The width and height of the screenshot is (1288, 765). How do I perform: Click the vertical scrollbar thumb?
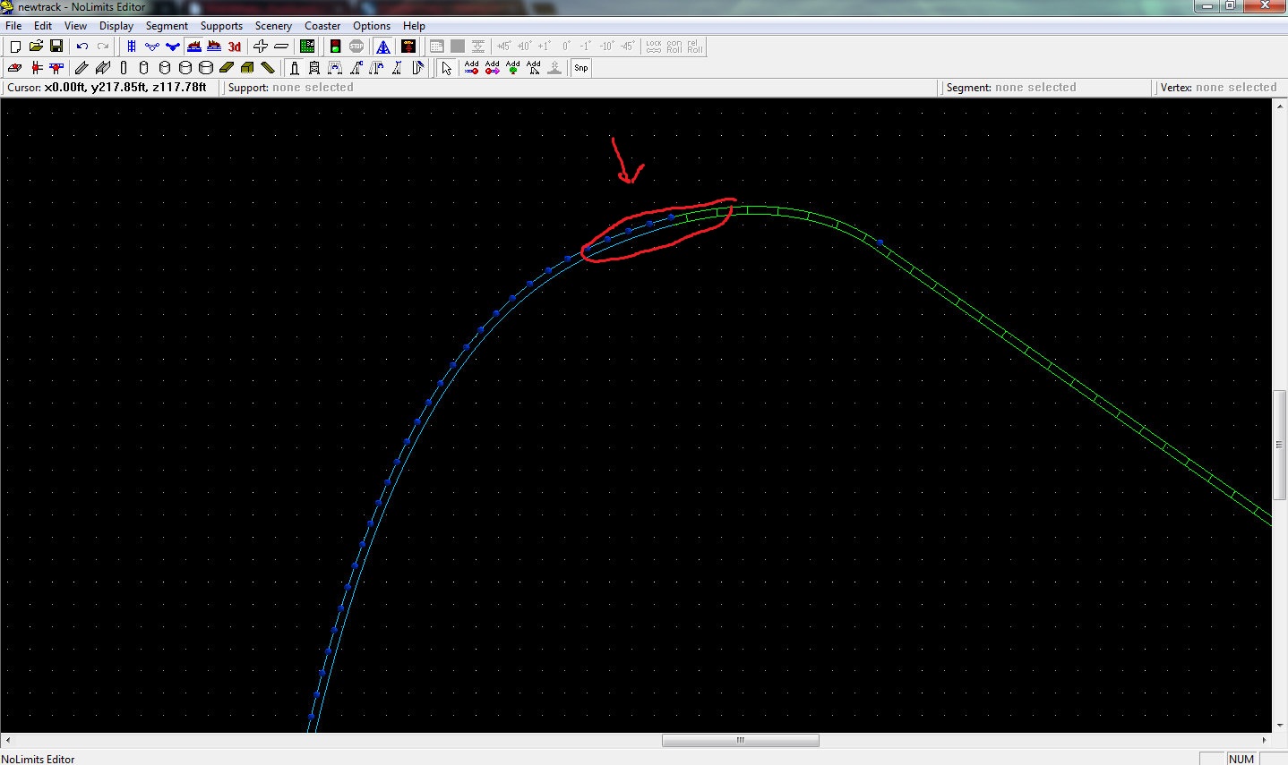1280,445
